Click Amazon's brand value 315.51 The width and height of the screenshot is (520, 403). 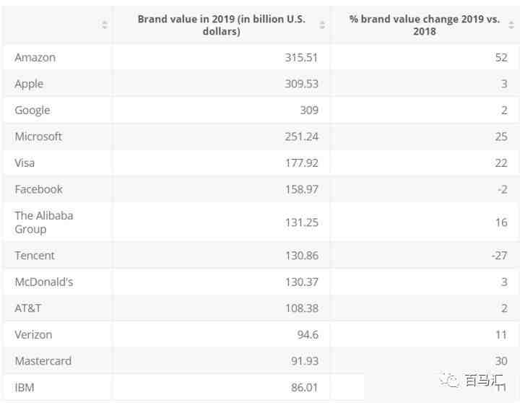click(x=301, y=57)
